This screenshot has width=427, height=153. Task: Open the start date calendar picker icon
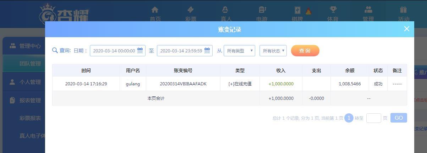(x=140, y=51)
